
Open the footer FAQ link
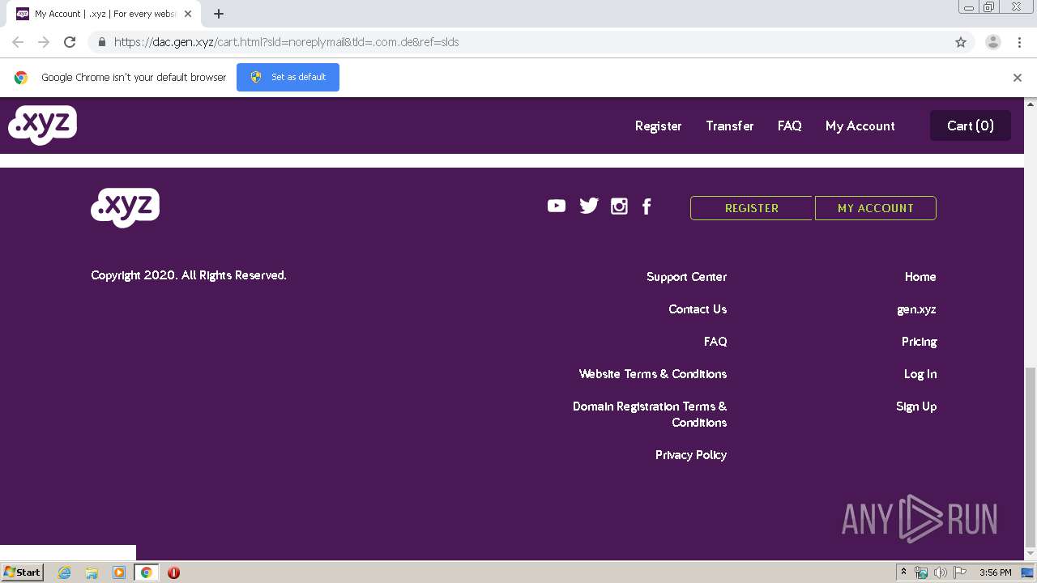[715, 342]
